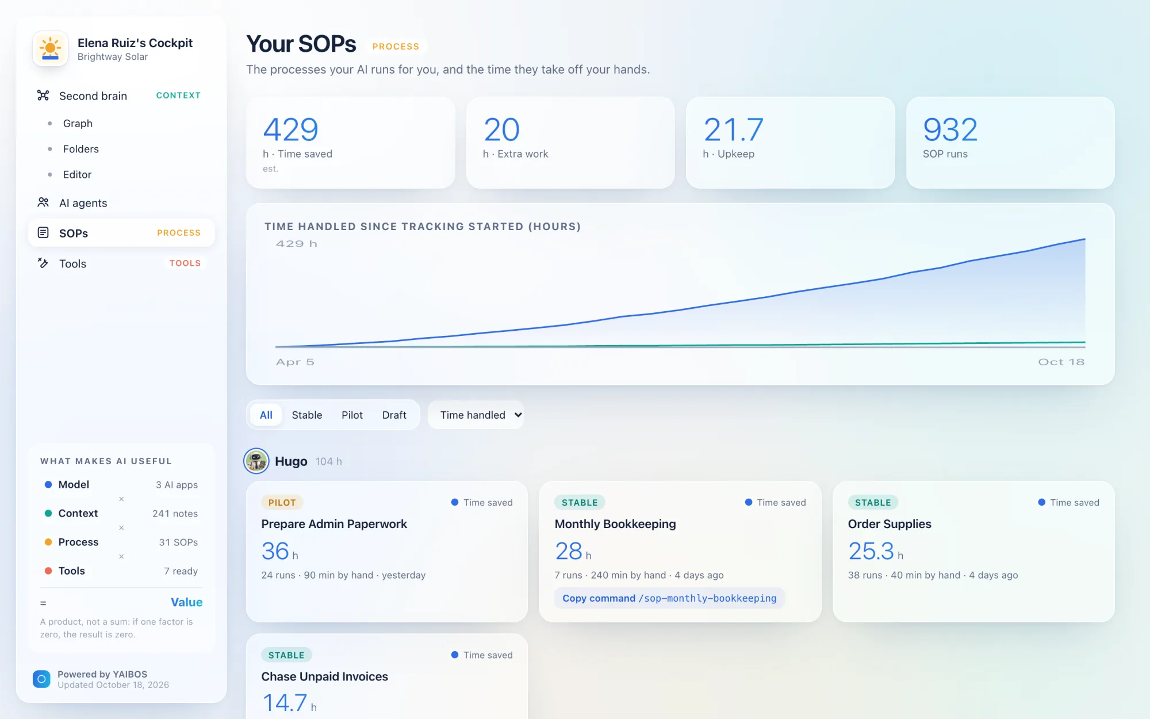Click the Brightway Solar sun logo
The image size is (1150, 719).
click(51, 49)
